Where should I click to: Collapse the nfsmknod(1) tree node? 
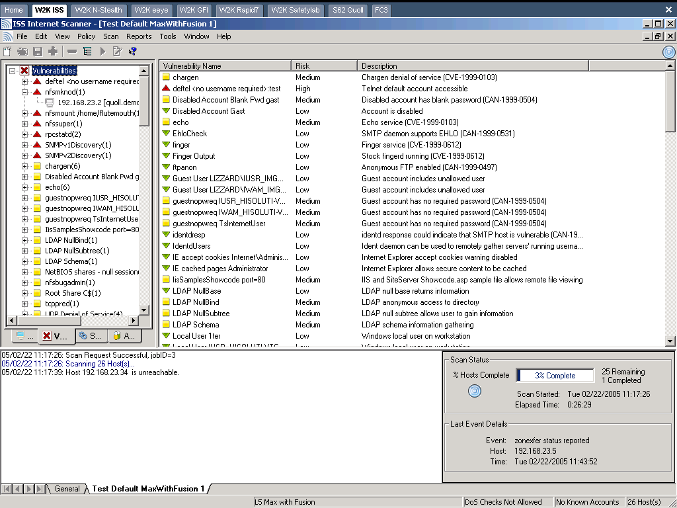[x=24, y=92]
